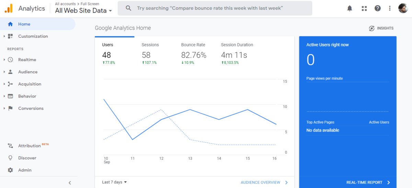Click the Insights icon button
The width and height of the screenshot is (412, 188).
tap(381, 28)
